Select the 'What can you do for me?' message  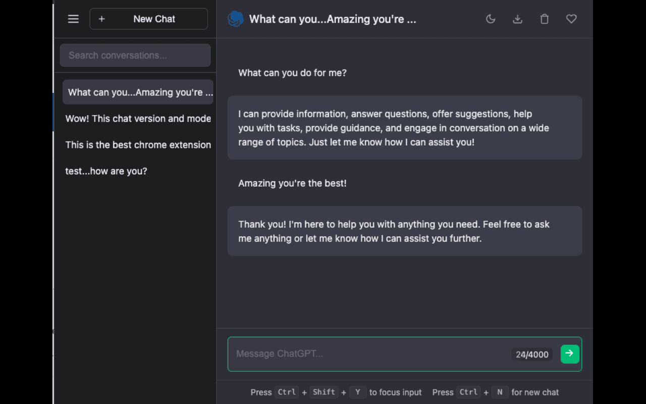pos(292,73)
